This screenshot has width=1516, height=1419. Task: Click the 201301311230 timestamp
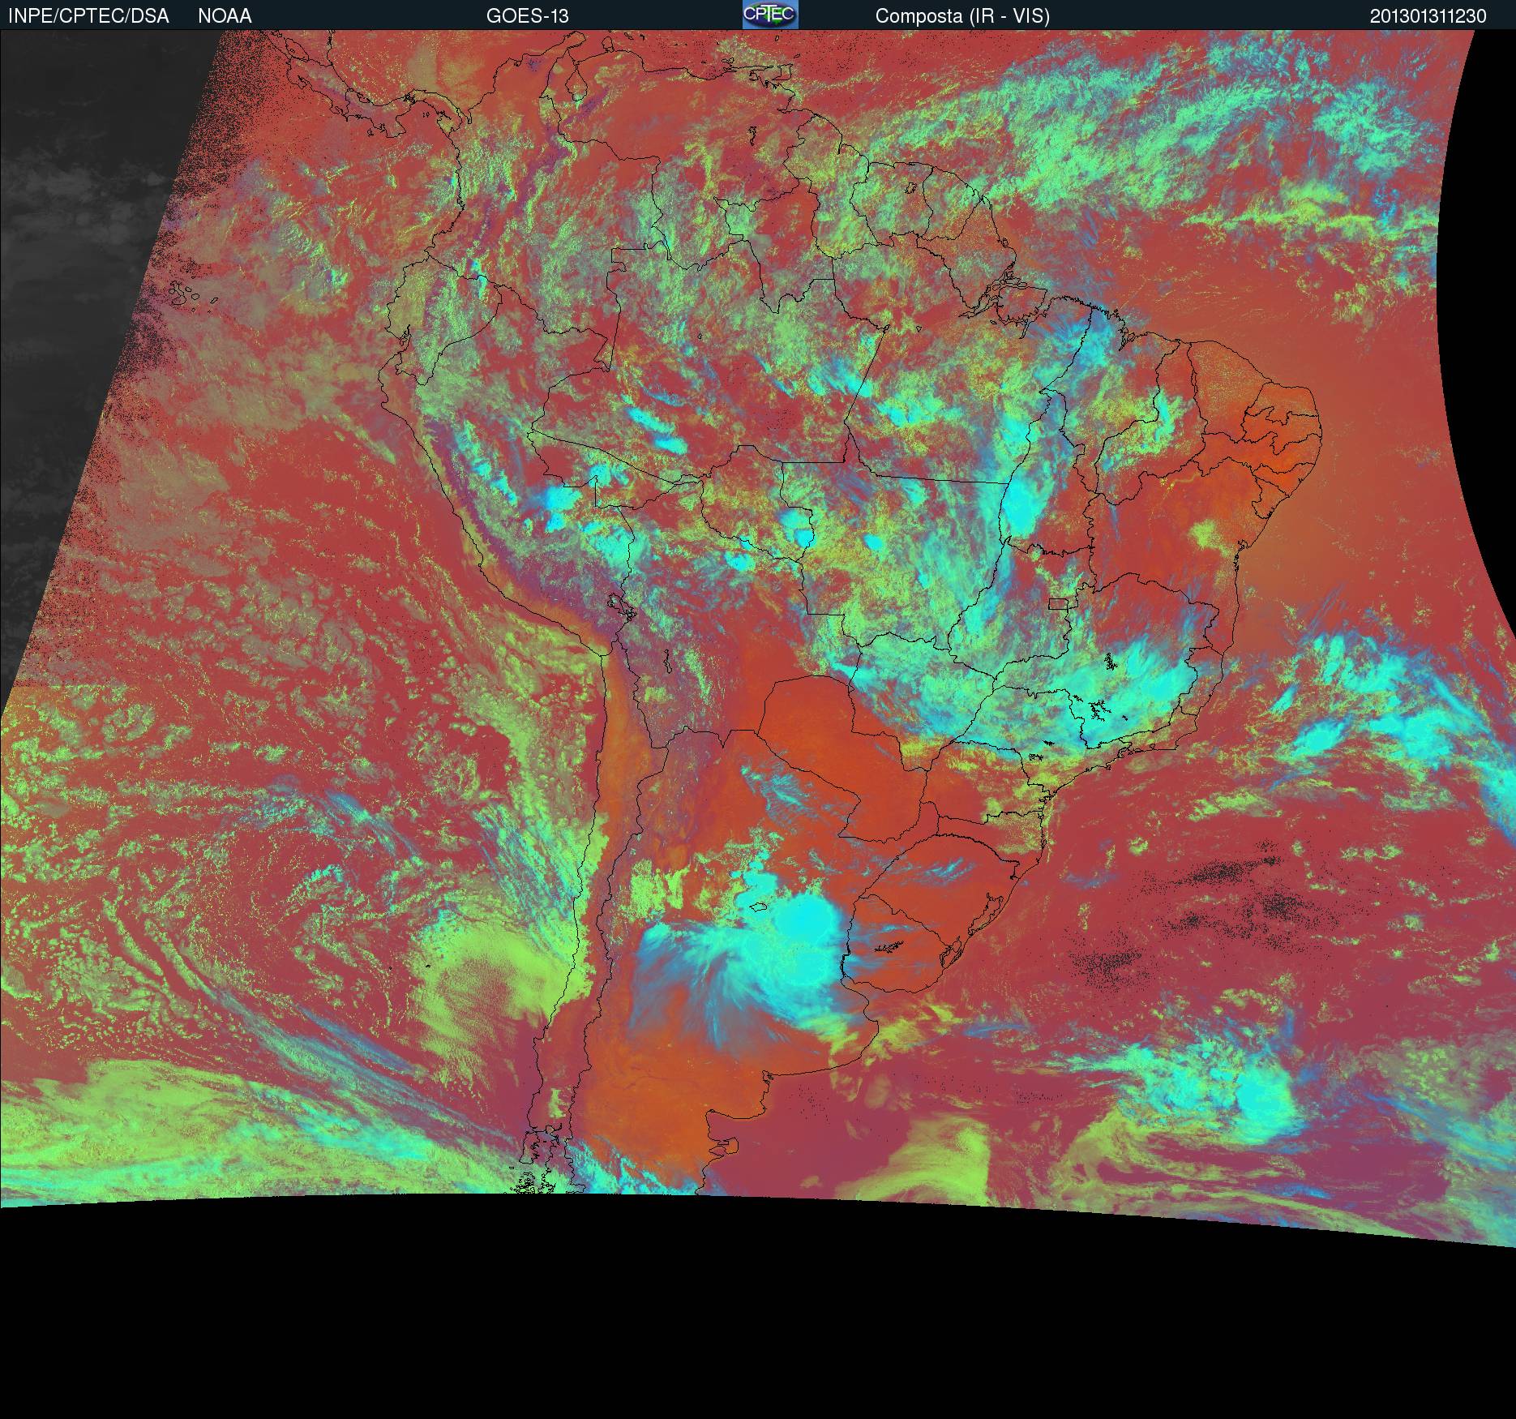(x=1428, y=16)
